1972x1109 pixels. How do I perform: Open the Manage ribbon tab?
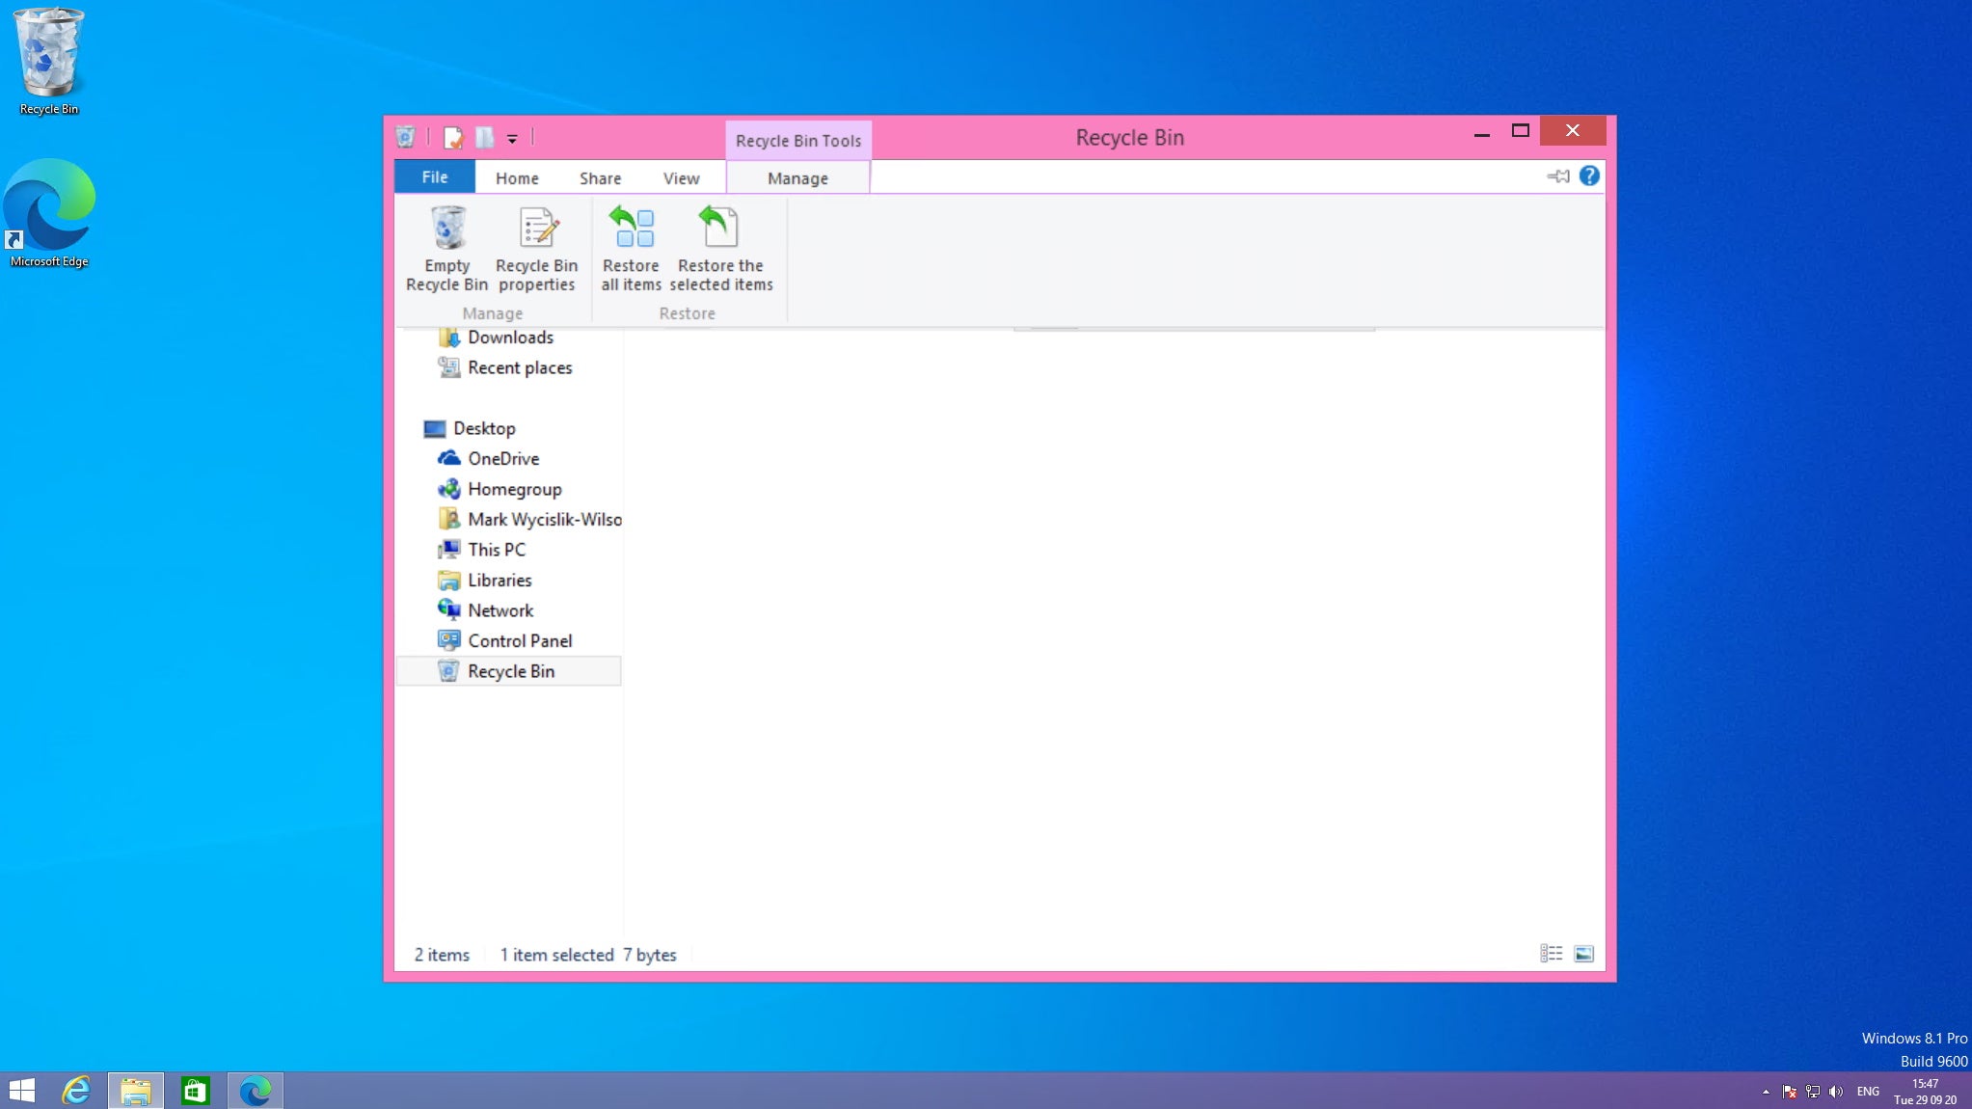pyautogui.click(x=797, y=177)
